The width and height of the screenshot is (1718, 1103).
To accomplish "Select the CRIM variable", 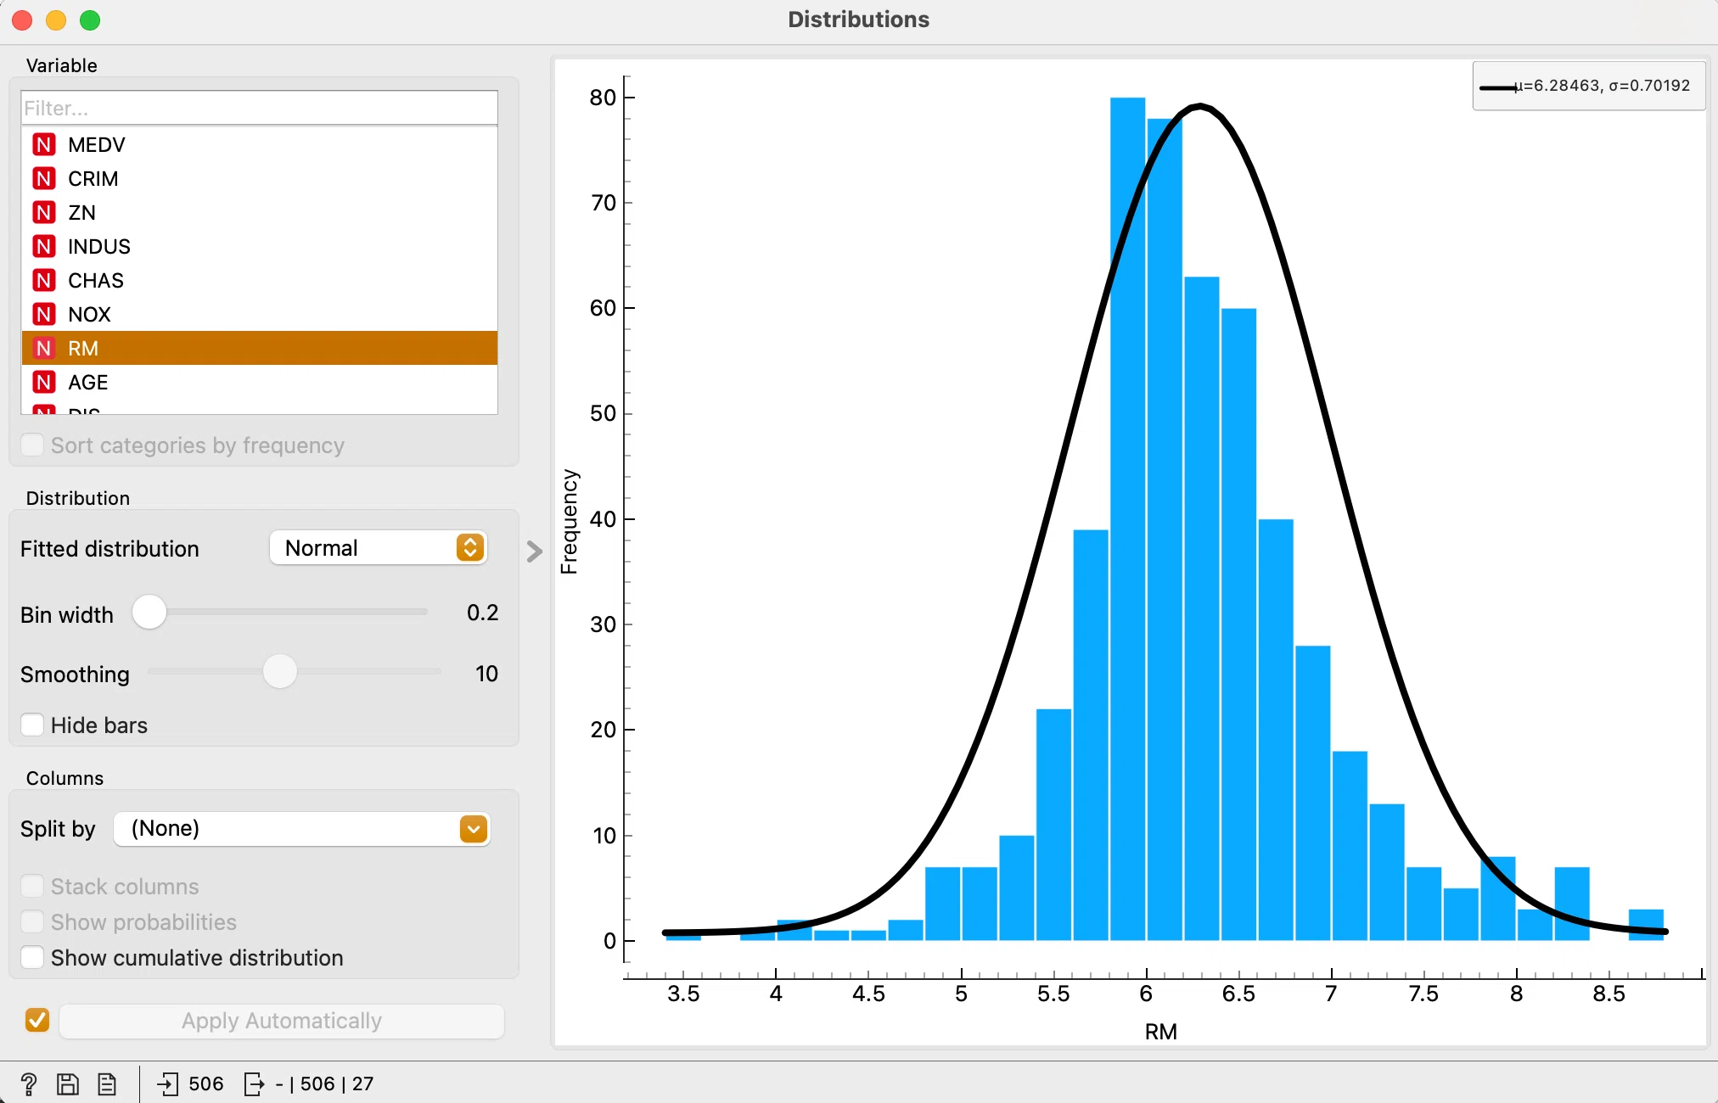I will point(259,179).
